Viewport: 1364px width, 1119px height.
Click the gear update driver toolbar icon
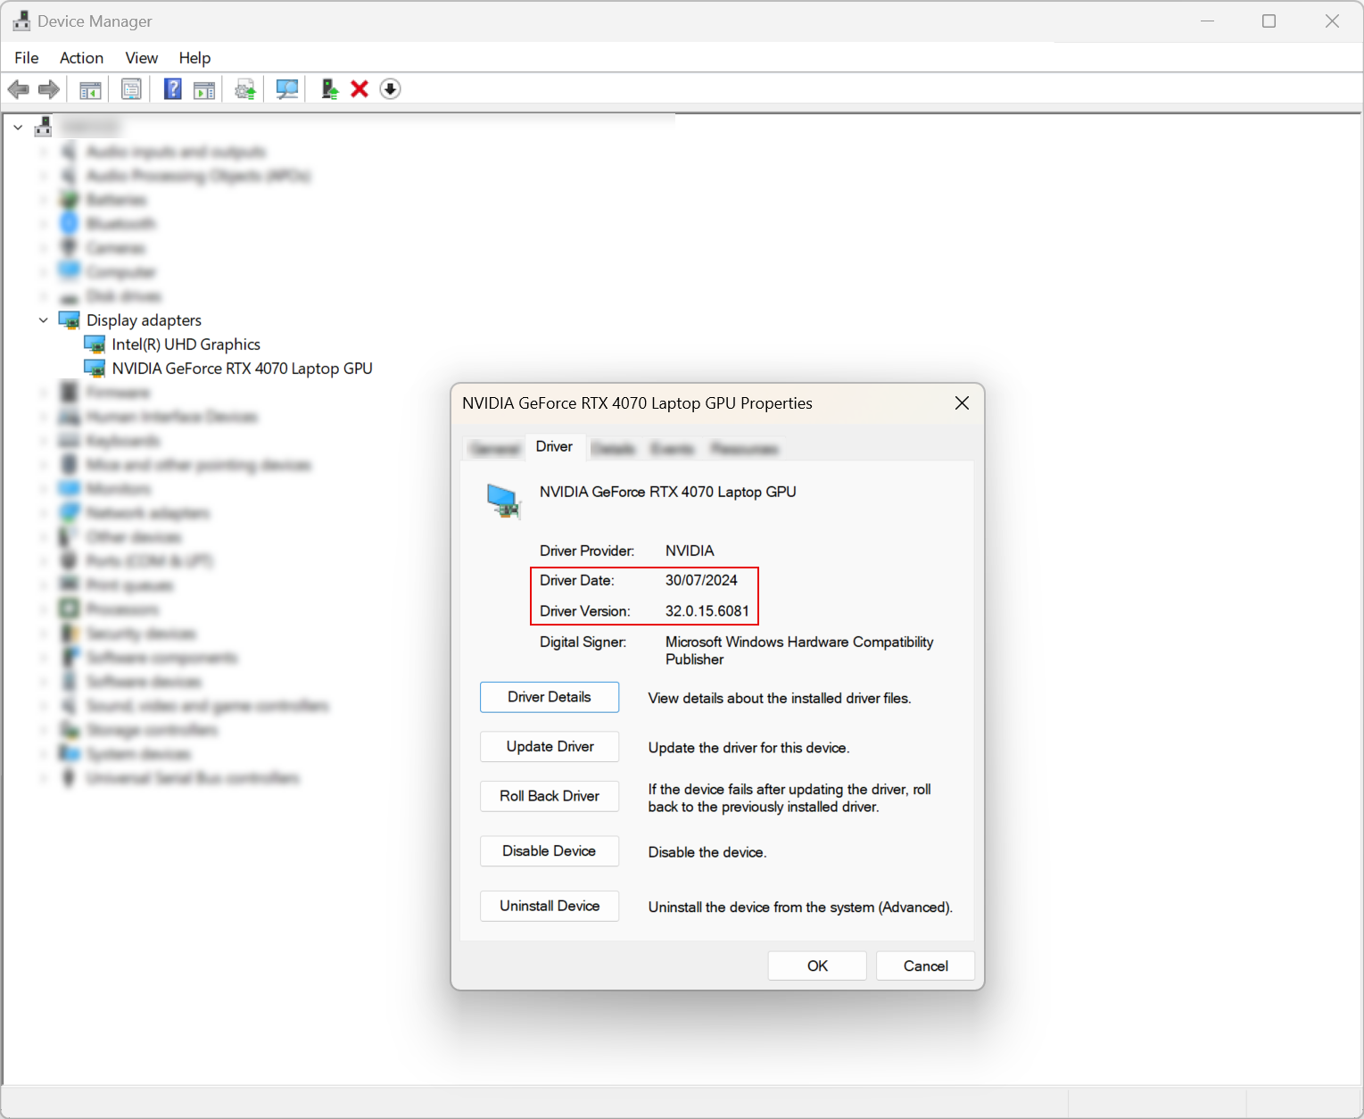click(x=245, y=89)
